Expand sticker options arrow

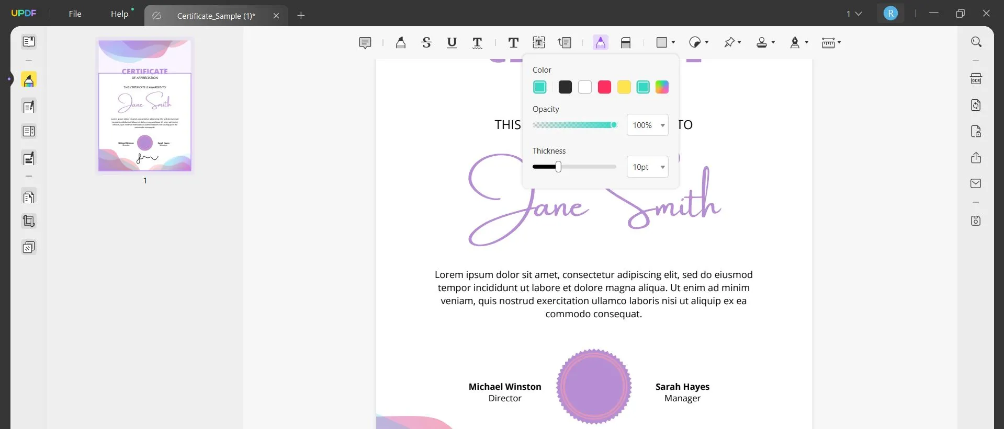(x=707, y=42)
